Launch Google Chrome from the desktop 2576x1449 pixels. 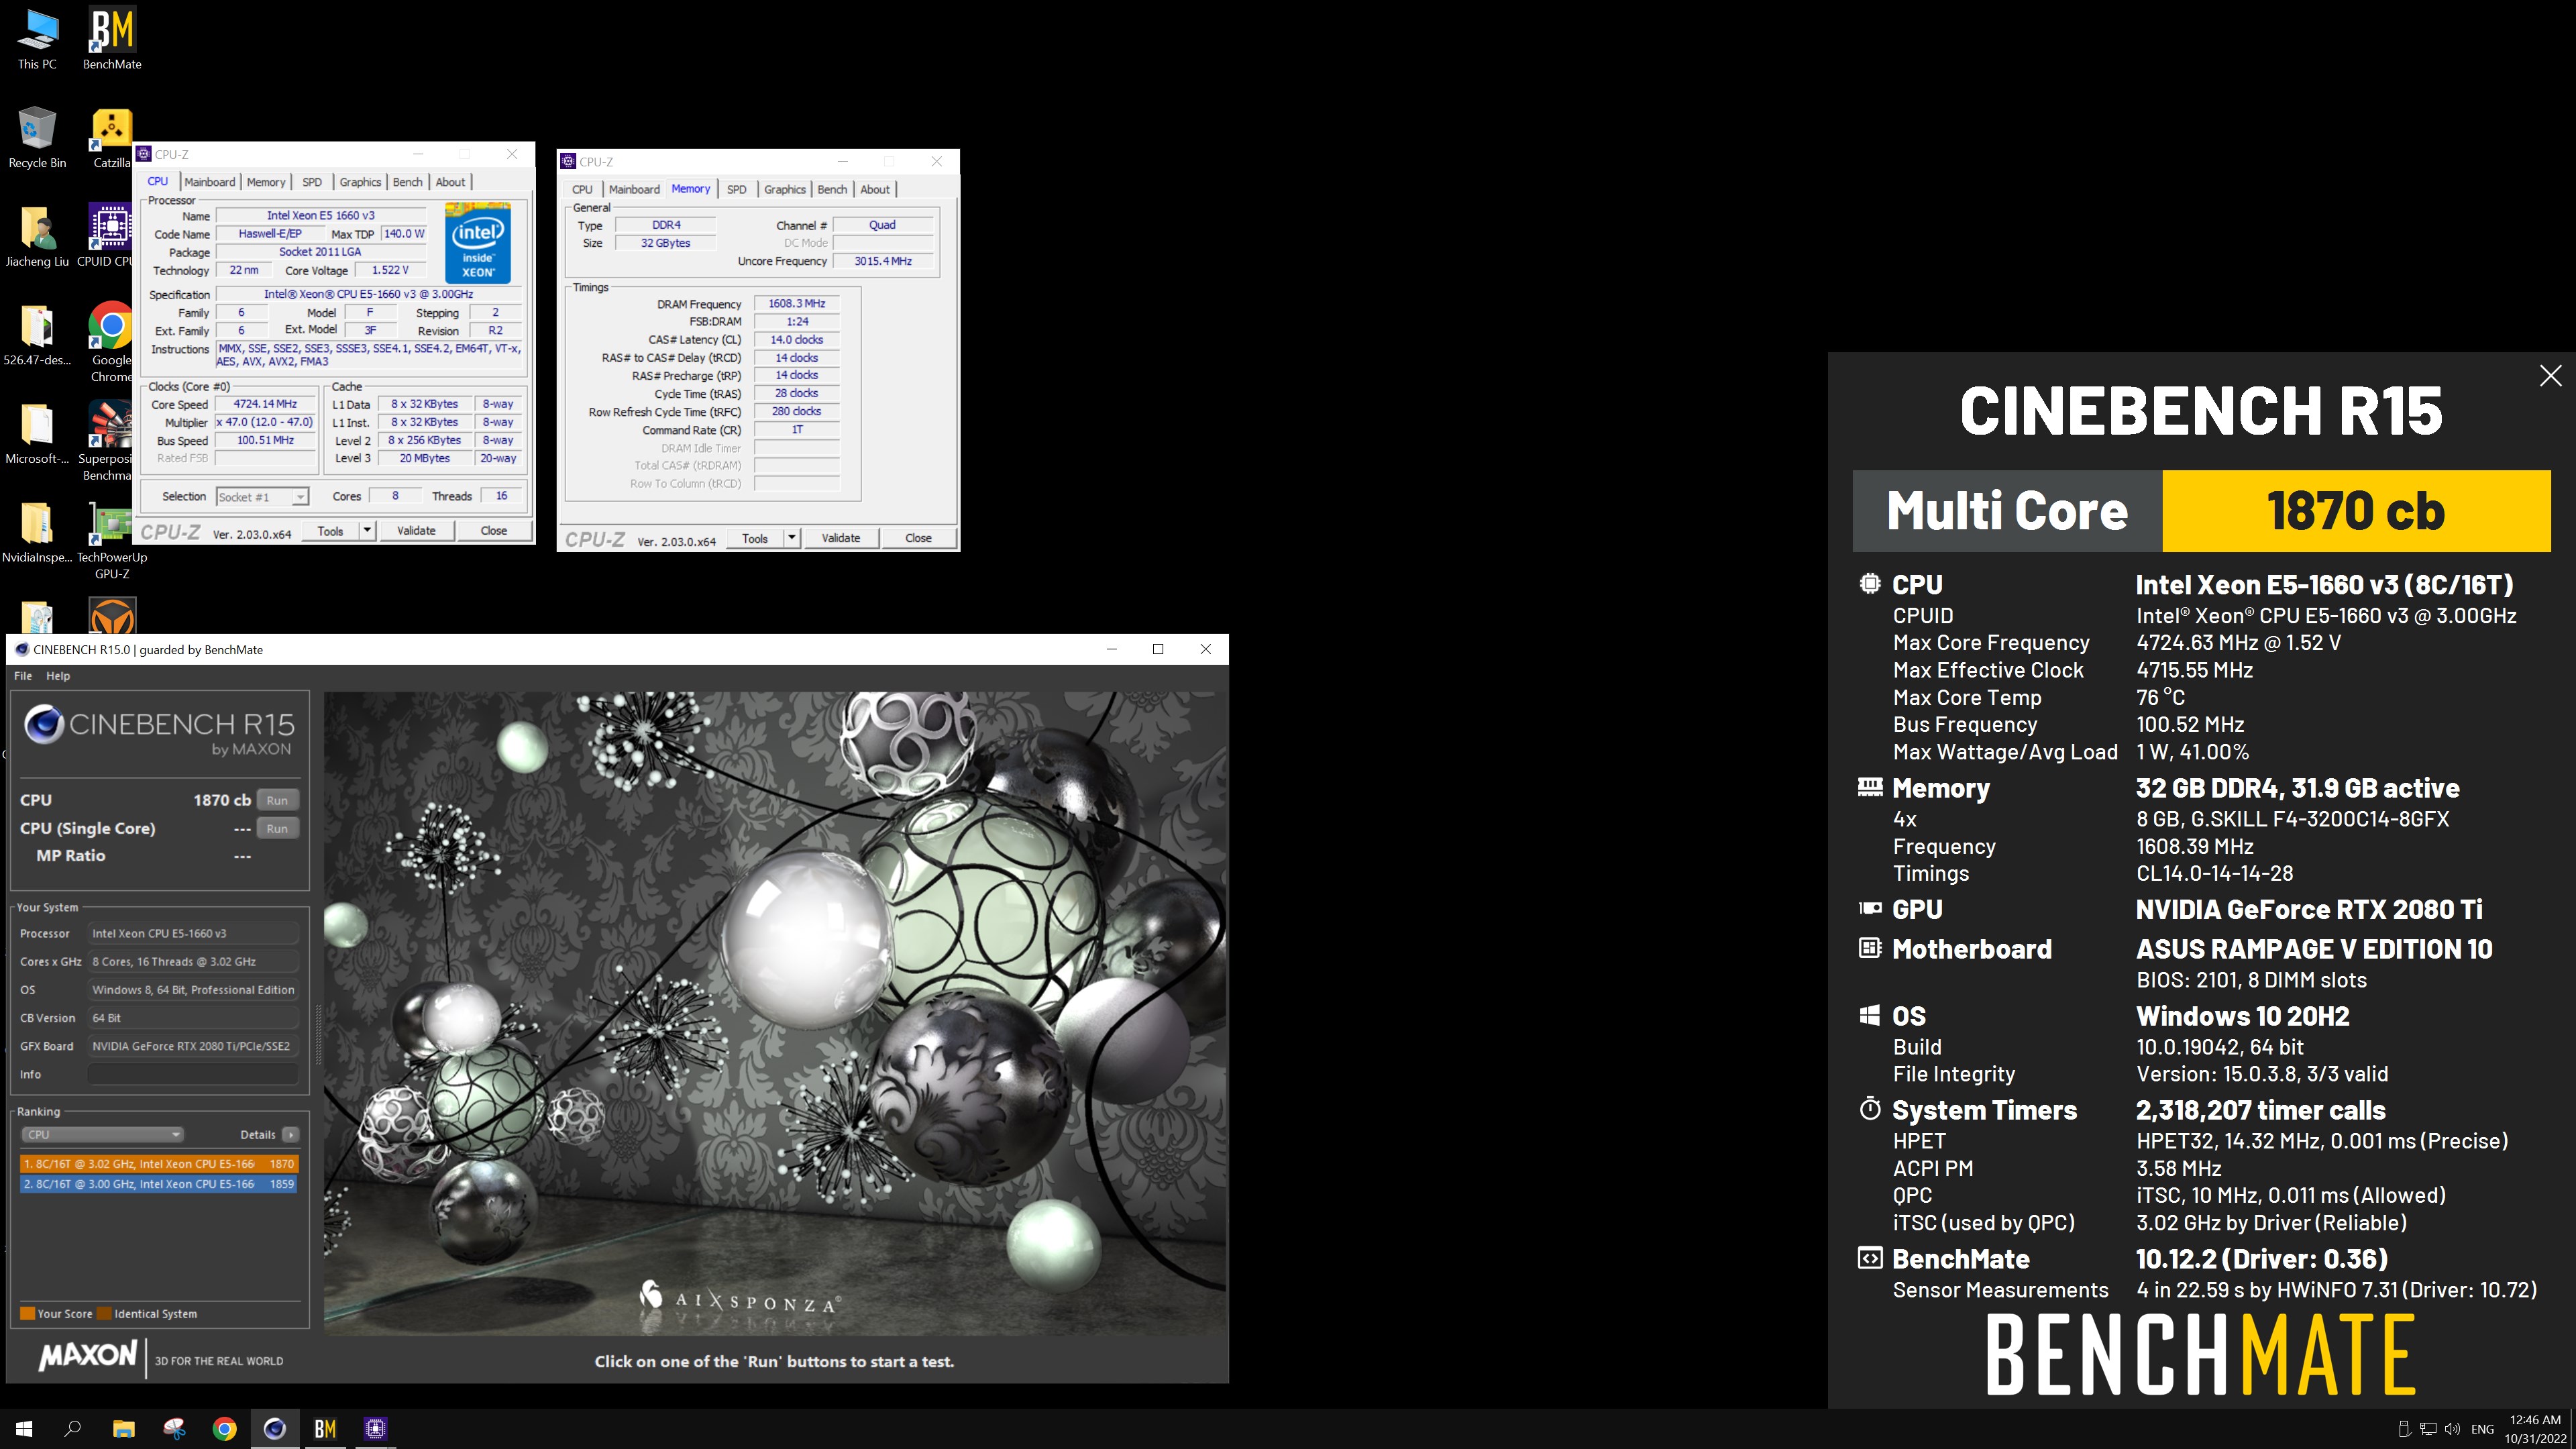111,341
